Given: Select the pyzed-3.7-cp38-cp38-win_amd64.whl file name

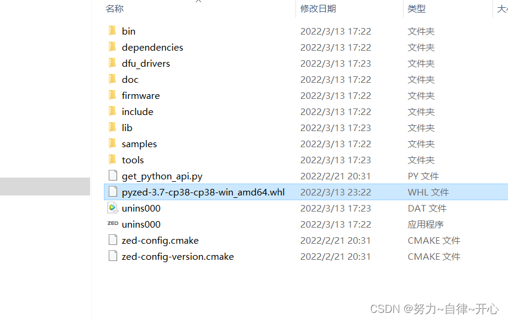Looking at the screenshot, I should click(x=203, y=192).
